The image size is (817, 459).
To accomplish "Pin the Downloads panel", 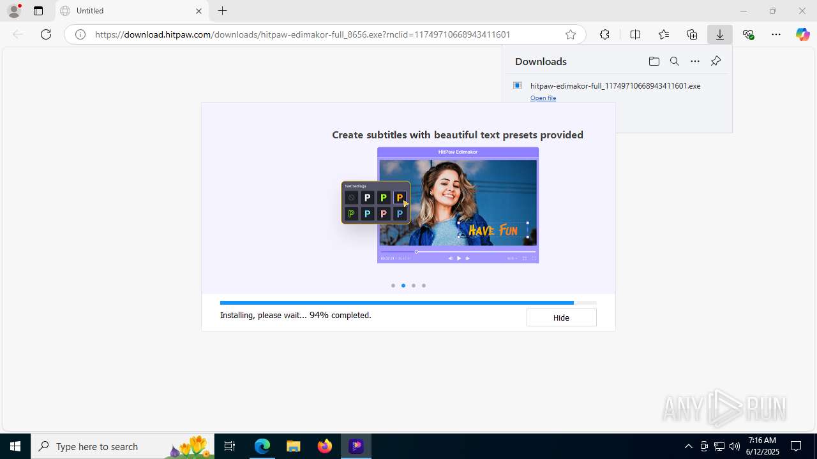I will [716, 61].
